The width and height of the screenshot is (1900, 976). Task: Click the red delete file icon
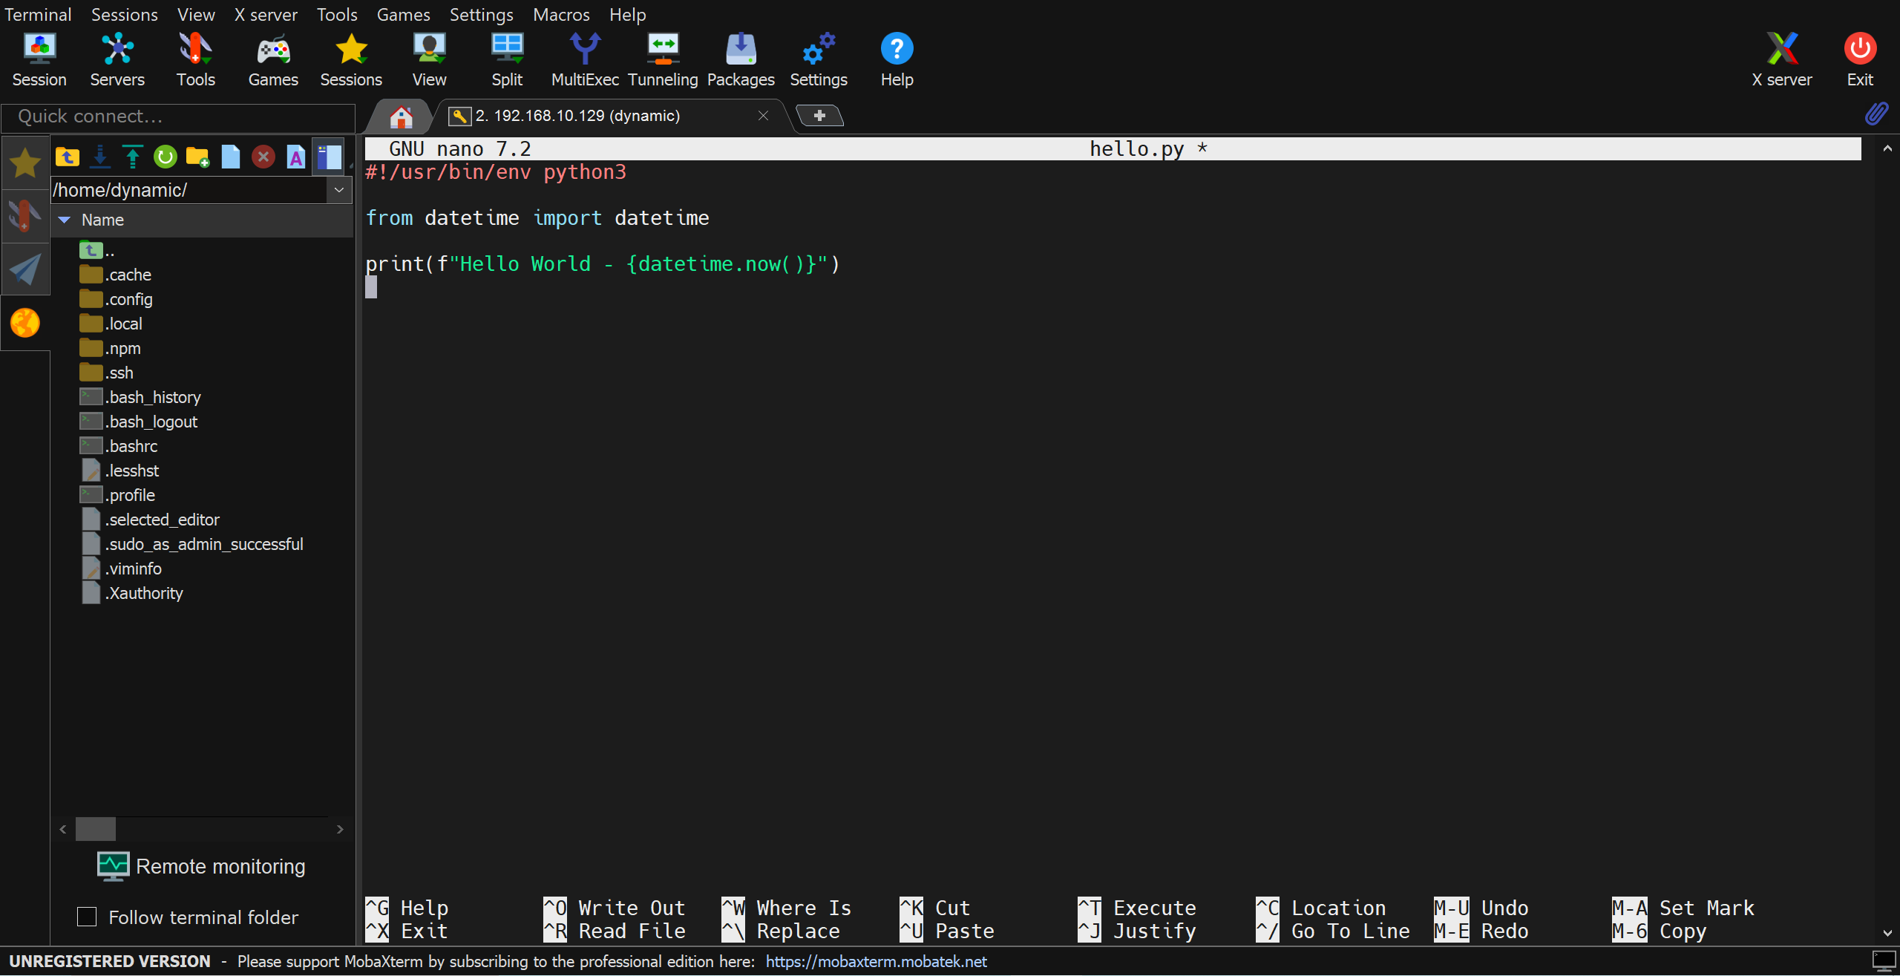pyautogui.click(x=263, y=157)
